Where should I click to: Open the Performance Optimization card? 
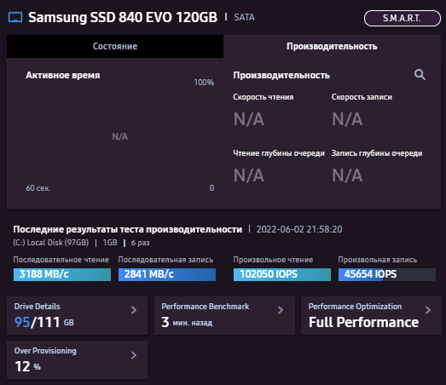[371, 315]
